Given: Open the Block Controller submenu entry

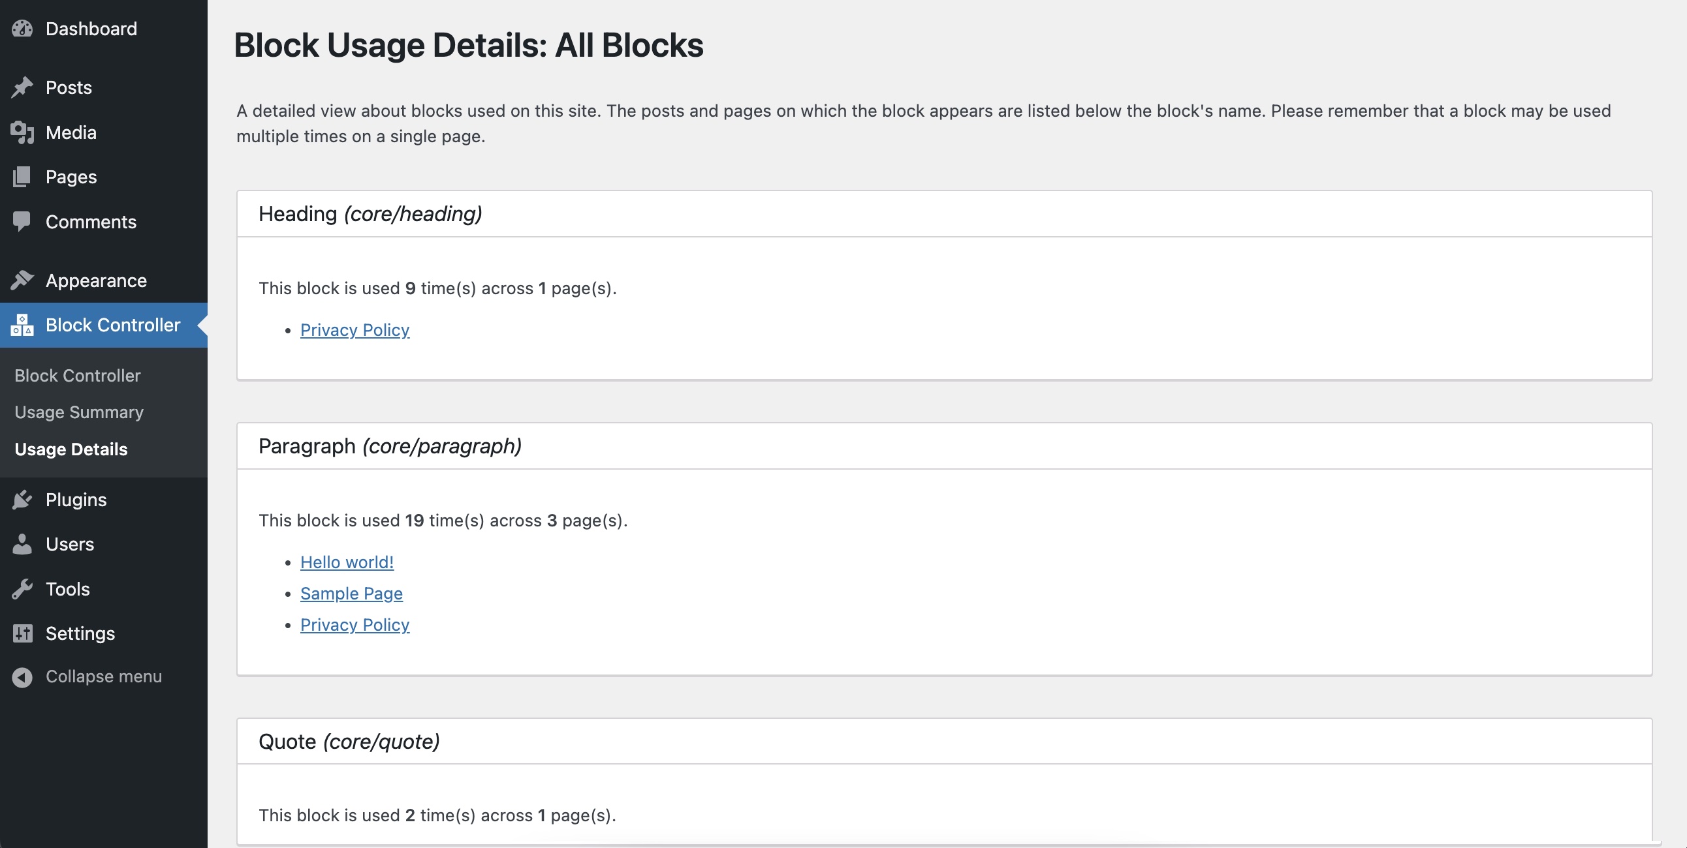Looking at the screenshot, I should point(78,376).
